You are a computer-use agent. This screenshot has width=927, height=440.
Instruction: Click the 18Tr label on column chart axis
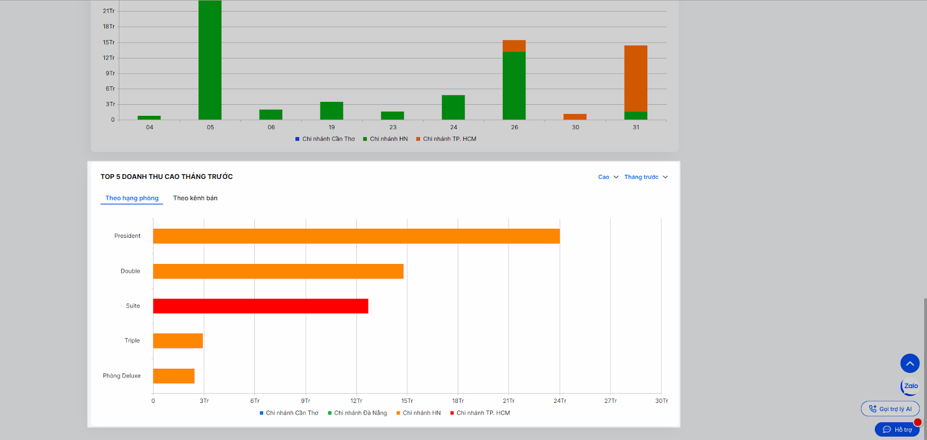[x=109, y=27]
